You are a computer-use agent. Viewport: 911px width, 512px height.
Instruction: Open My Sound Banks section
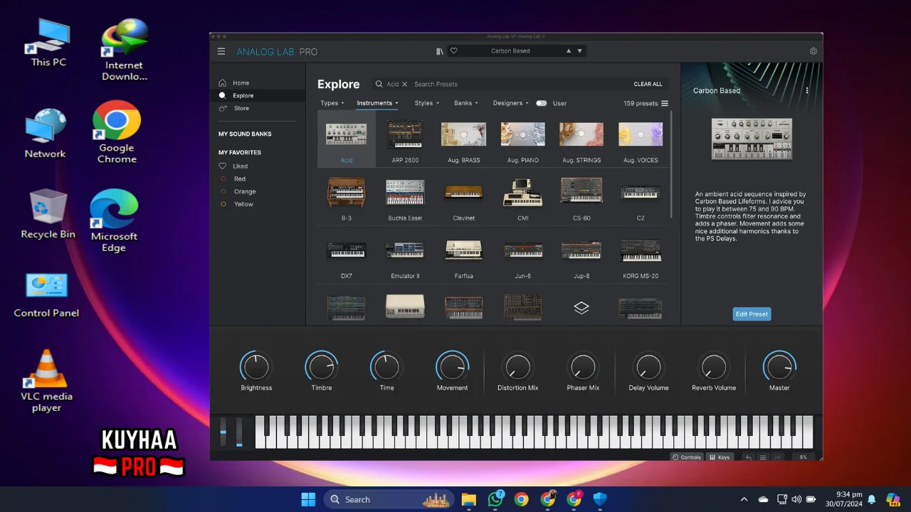245,134
